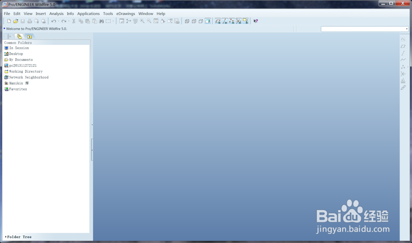Select In Session in Common Folders

16,48
